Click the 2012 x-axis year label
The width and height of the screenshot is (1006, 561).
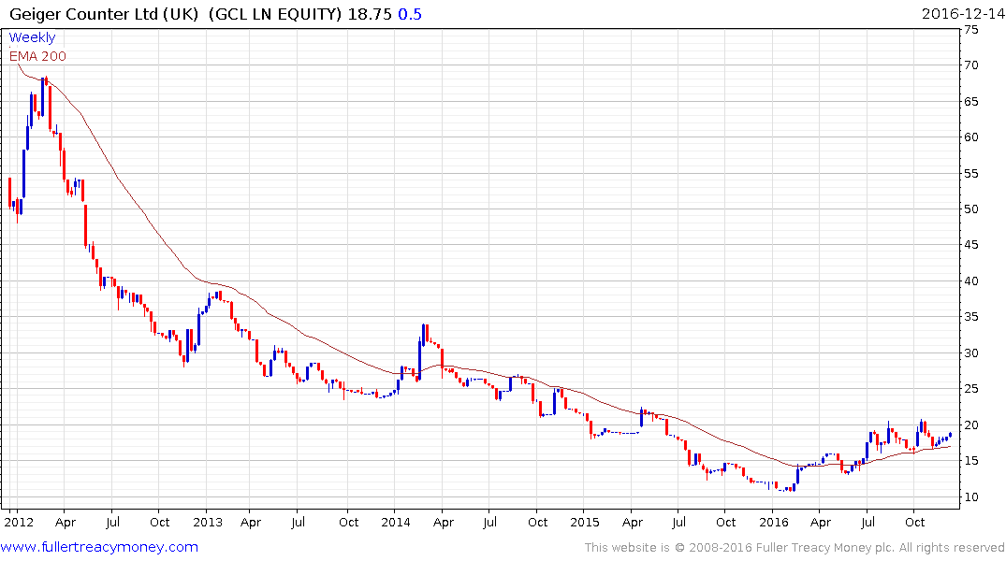(19, 522)
